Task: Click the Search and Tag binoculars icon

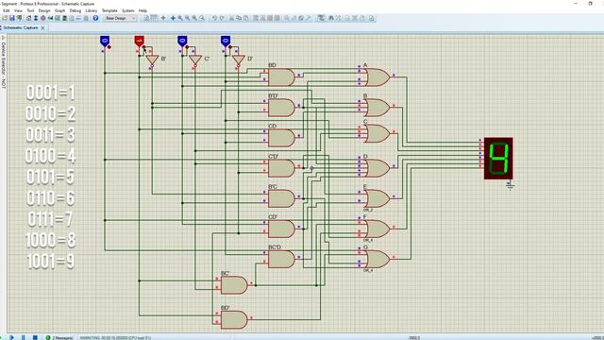Action: coord(330,18)
